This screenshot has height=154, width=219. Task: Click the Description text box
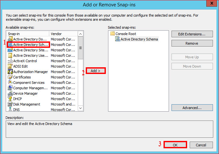pyautogui.click(x=110, y=129)
